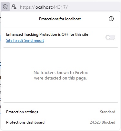Viewport: 121px width, 131px height.
Task: Select the "Standard" protection level label
Action: (x=107, y=112)
